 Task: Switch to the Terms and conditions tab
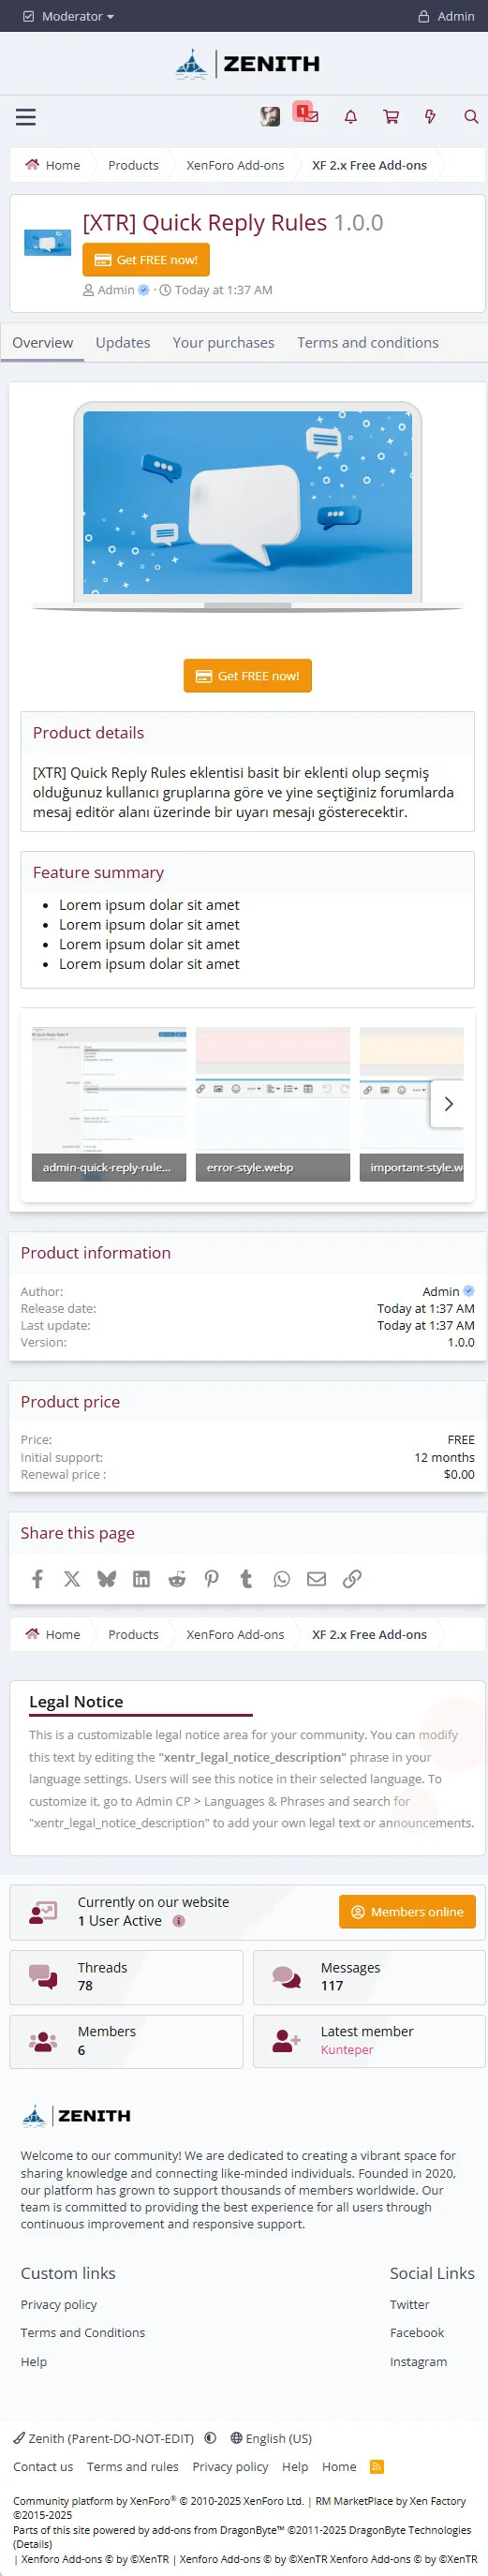tap(368, 342)
